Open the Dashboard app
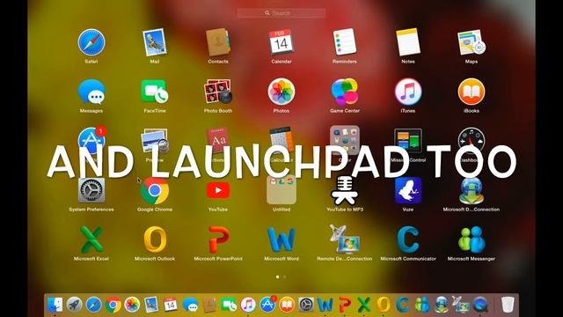The width and height of the screenshot is (563, 317). tap(472, 141)
